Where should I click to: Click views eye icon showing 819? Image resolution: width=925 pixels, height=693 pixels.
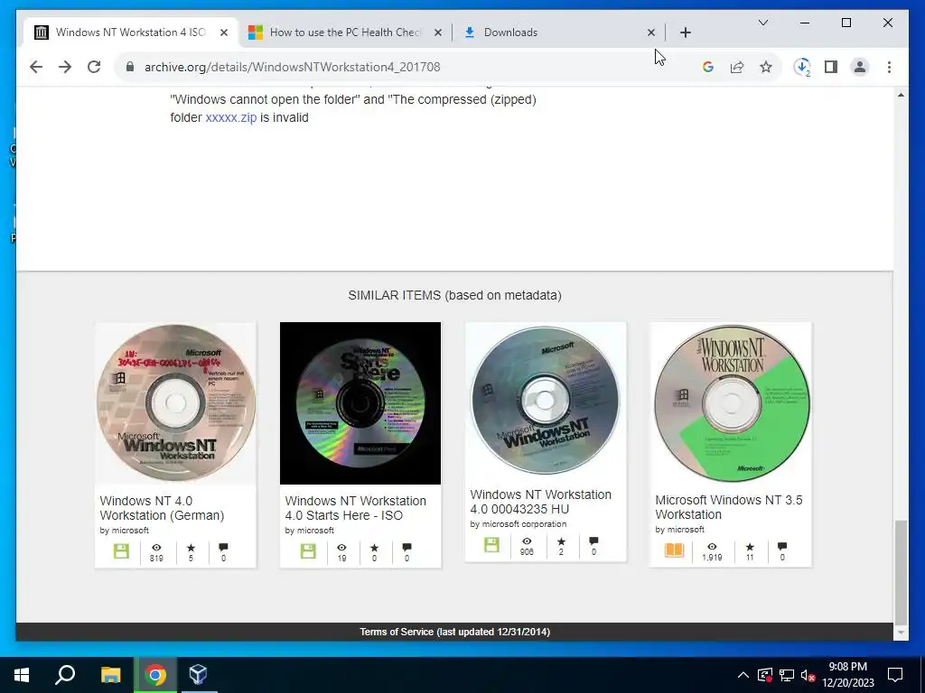click(x=156, y=548)
